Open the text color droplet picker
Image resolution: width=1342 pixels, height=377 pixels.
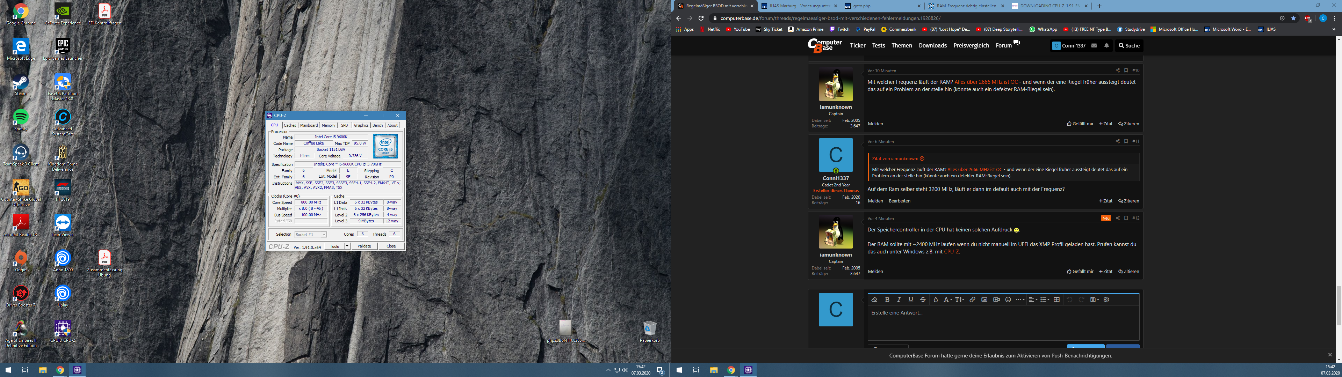pyautogui.click(x=935, y=300)
